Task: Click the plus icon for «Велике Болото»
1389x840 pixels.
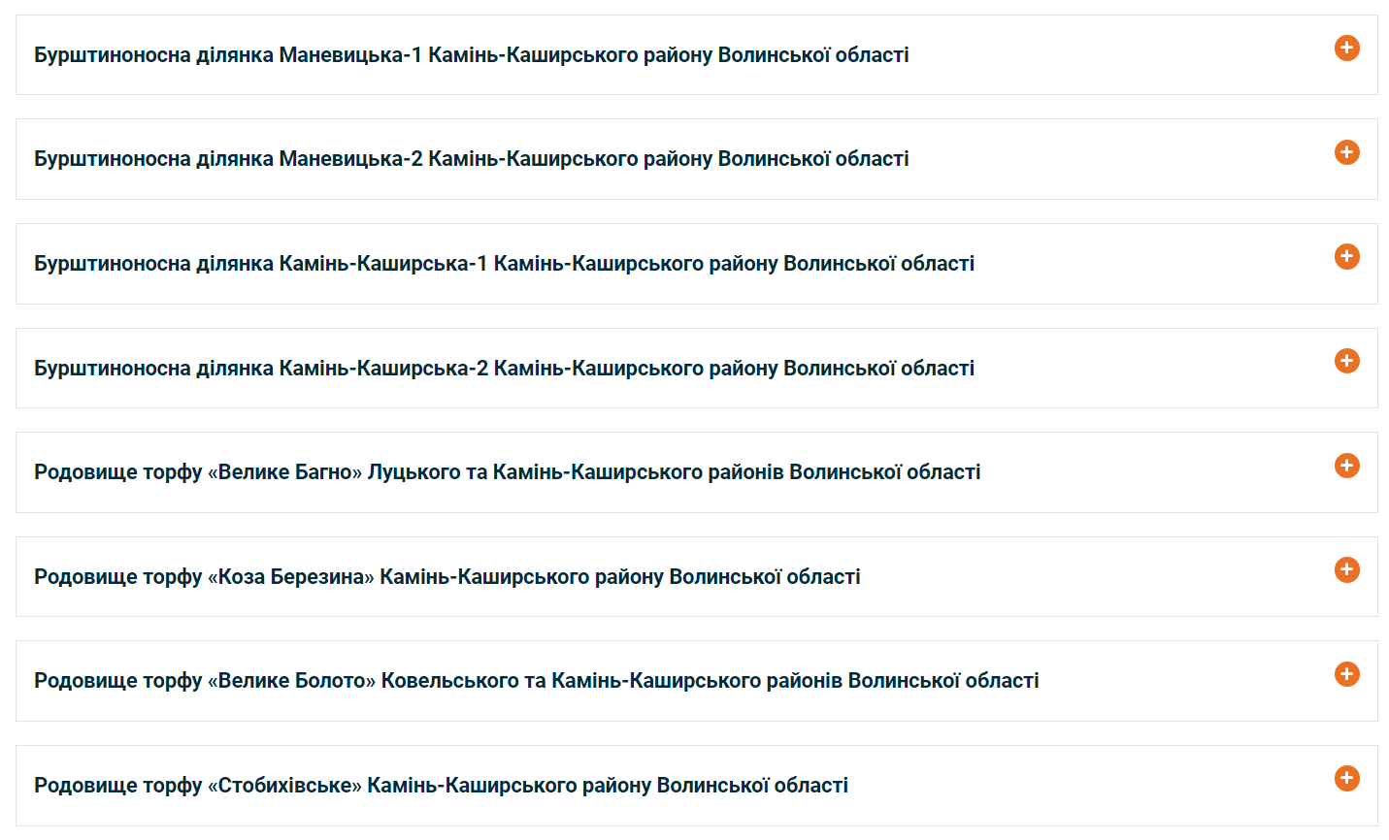Action: (x=1346, y=674)
